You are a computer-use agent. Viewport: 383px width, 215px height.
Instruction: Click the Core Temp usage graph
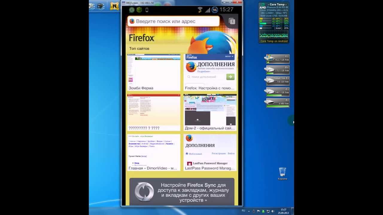pyautogui.click(x=274, y=34)
